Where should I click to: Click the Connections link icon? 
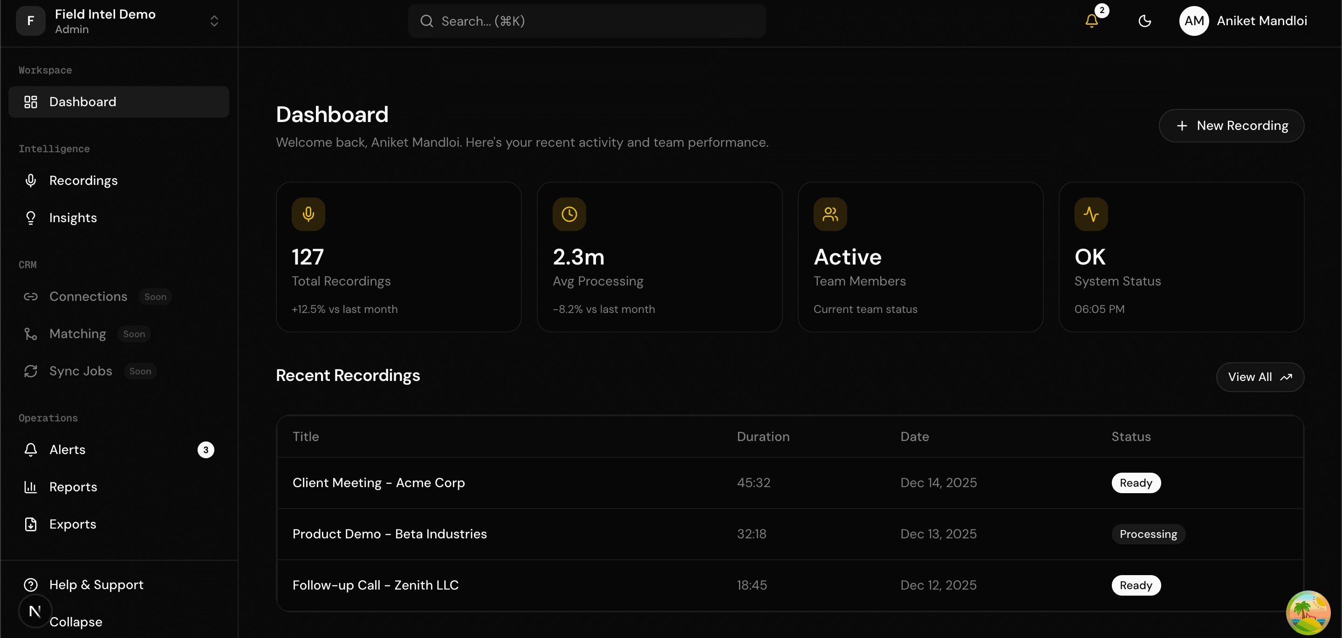point(31,296)
